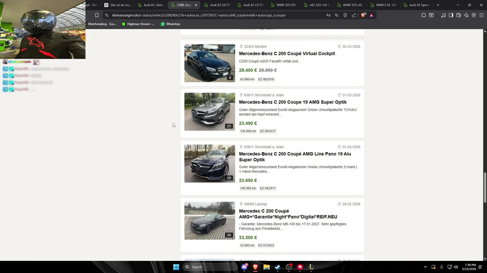This screenshot has height=273, width=487.
Task: Toggle the browser sidebar panel icon
Action: pos(451,15)
